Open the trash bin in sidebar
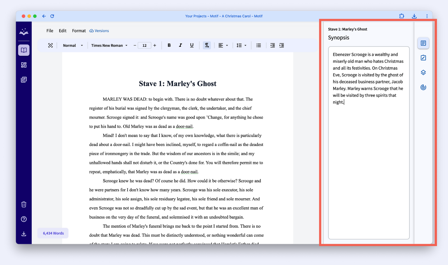 pyautogui.click(x=24, y=204)
